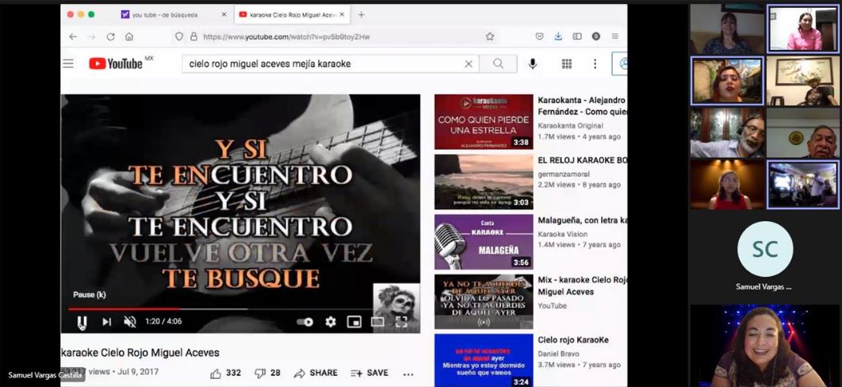Click Karaoke Vision channel name
The image size is (842, 387).
(x=563, y=234)
